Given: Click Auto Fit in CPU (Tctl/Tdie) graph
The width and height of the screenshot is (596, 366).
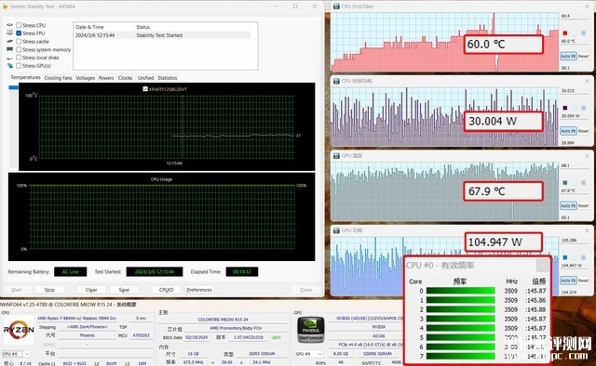Looking at the screenshot, I should [x=568, y=56].
